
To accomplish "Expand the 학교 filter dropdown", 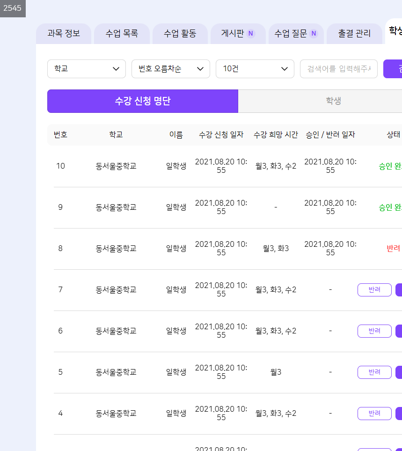I will click(x=87, y=69).
